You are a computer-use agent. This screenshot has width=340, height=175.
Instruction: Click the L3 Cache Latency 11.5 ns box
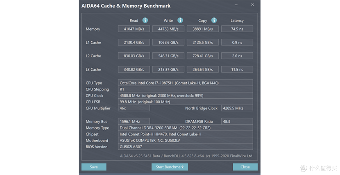237,70
